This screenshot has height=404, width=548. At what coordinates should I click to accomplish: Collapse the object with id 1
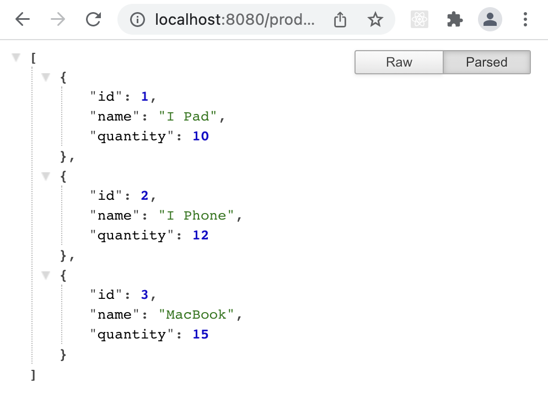click(46, 77)
